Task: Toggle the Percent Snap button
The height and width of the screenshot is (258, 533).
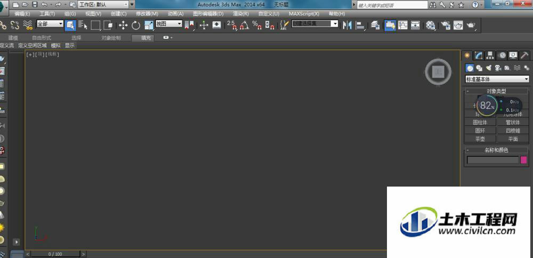Action: [x=257, y=25]
